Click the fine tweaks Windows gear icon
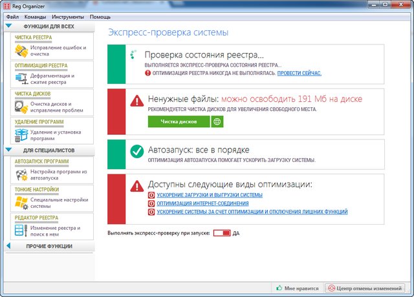Image resolution: width=414 pixels, height=297 pixels. click(x=21, y=203)
